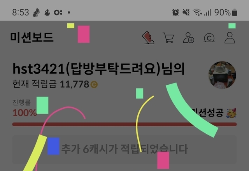This screenshot has width=249, height=171.
Task: Tap the 미션보드 title
Action: point(32,37)
